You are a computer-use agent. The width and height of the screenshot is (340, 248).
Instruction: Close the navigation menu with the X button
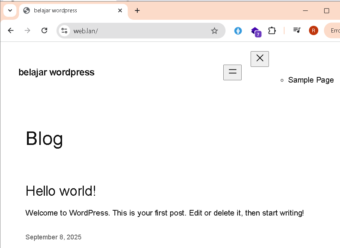click(x=260, y=59)
